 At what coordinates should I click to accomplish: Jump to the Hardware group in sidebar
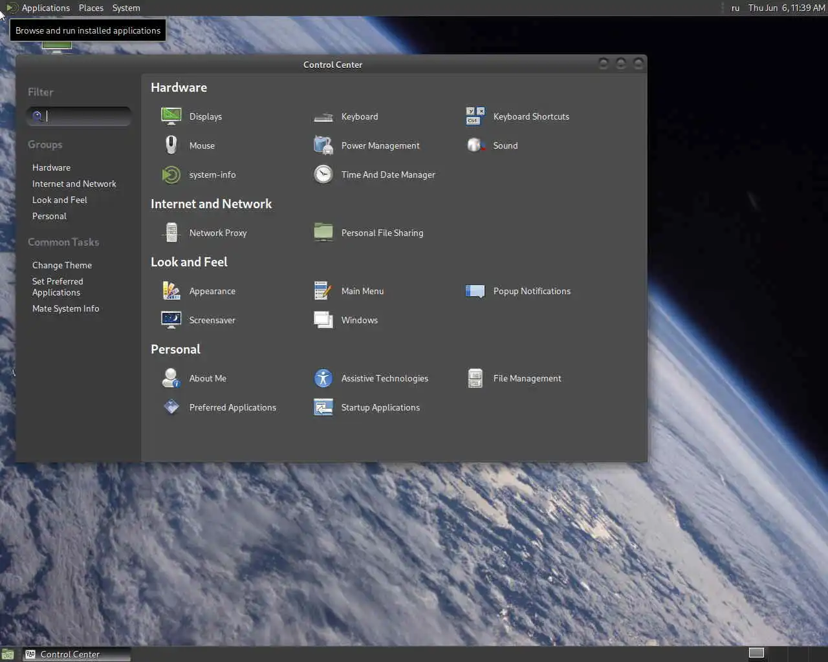pyautogui.click(x=51, y=167)
